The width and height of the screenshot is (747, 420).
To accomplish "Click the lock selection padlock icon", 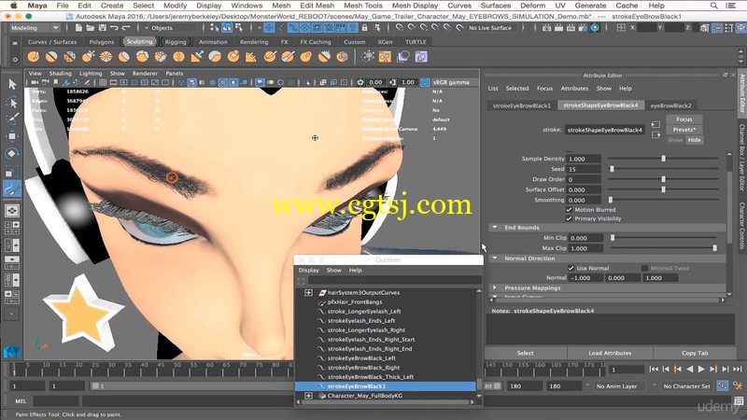I will pyautogui.click(x=364, y=28).
